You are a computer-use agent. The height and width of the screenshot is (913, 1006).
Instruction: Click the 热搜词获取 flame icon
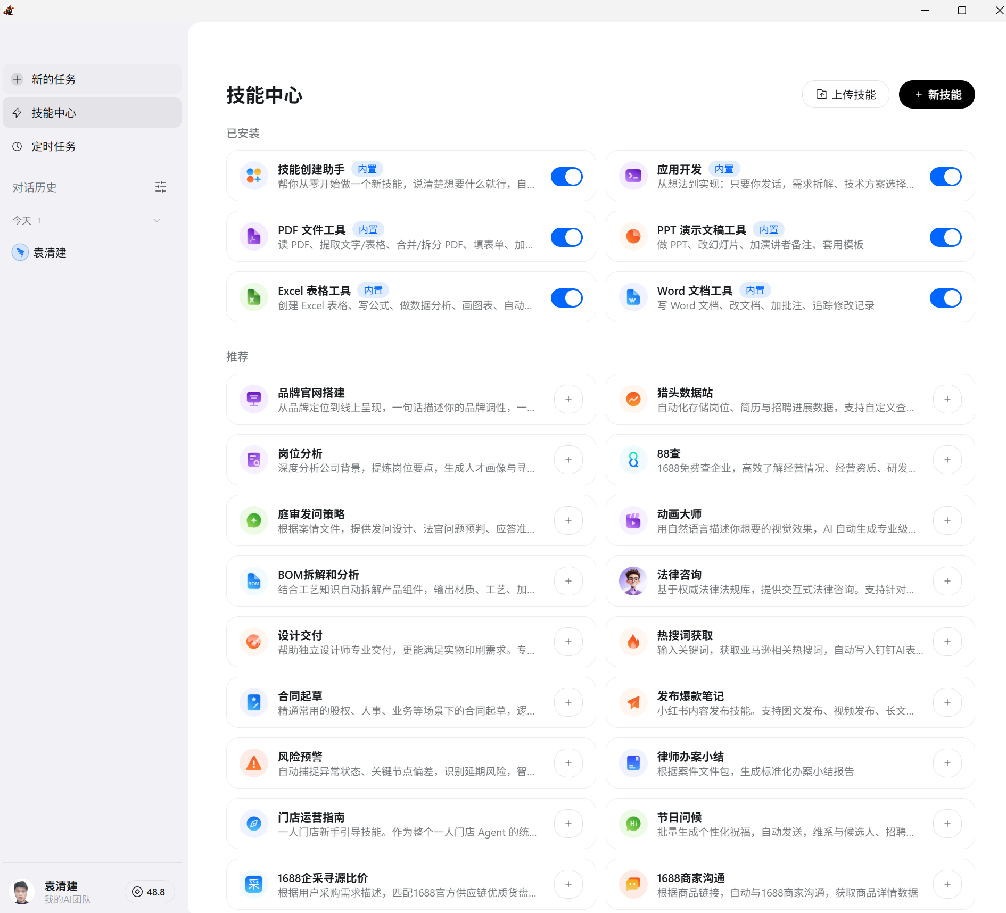(x=633, y=642)
